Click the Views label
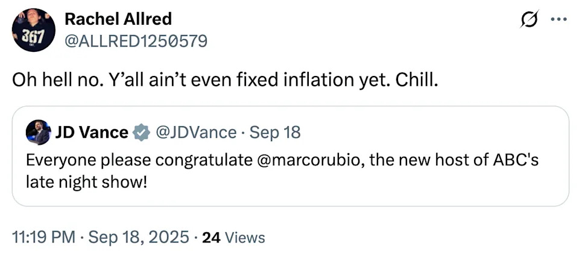This screenshot has height=260, width=579. tap(244, 238)
